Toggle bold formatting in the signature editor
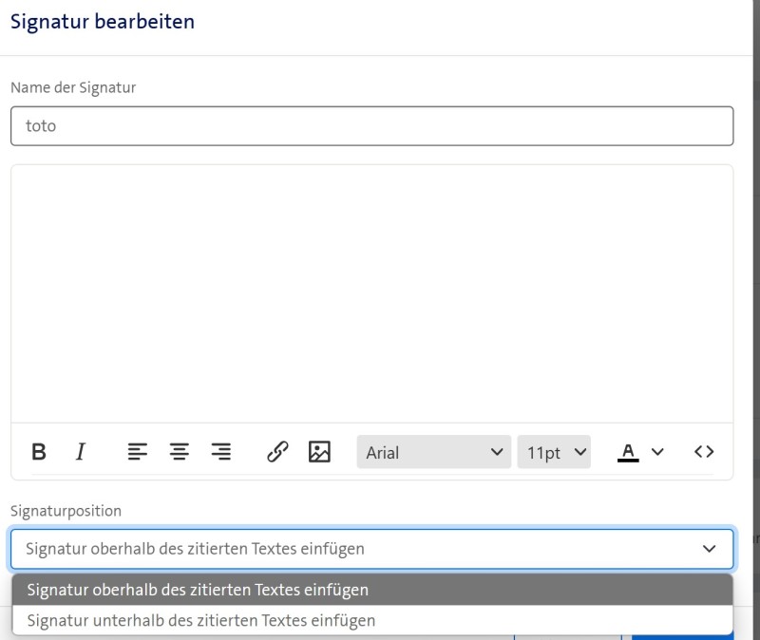Screen dimensions: 760x640 pyautogui.click(x=39, y=452)
